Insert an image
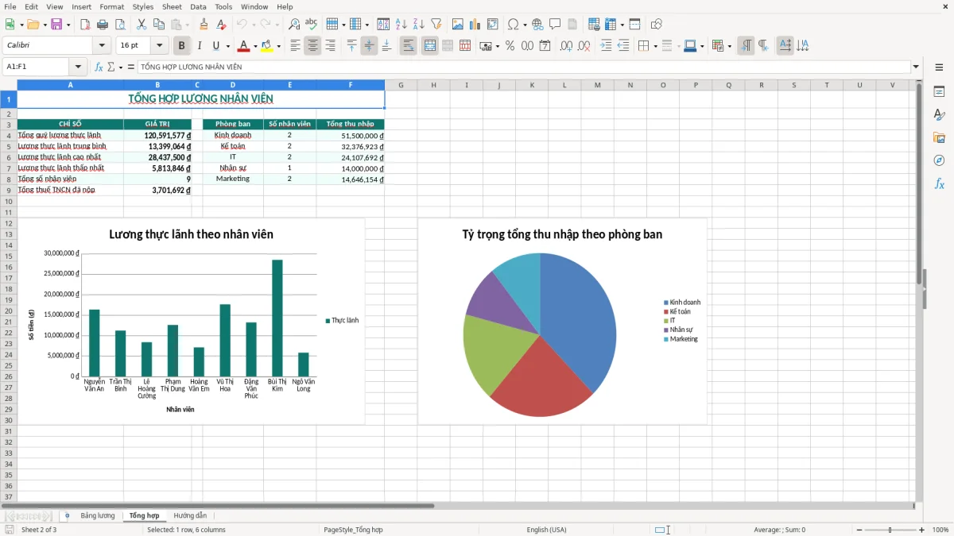The height and width of the screenshot is (536, 954). [x=457, y=25]
